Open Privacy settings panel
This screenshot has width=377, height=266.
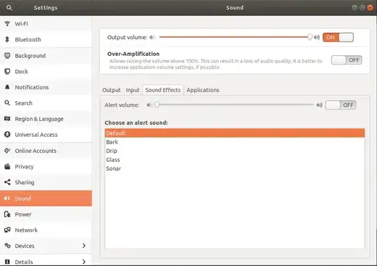46,166
